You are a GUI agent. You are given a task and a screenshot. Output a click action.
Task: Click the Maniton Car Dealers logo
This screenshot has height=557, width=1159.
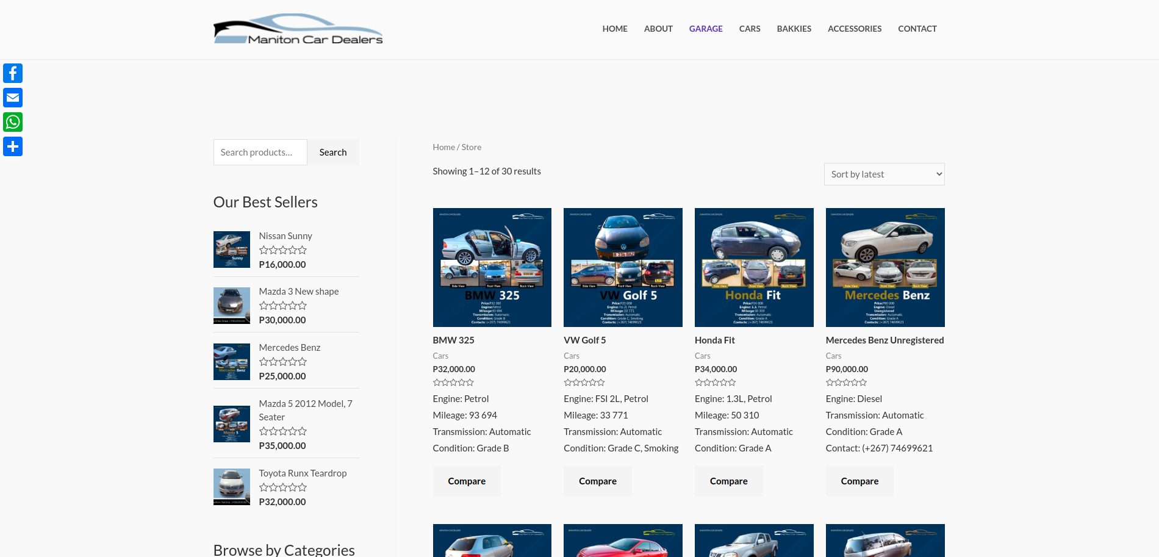[298, 29]
